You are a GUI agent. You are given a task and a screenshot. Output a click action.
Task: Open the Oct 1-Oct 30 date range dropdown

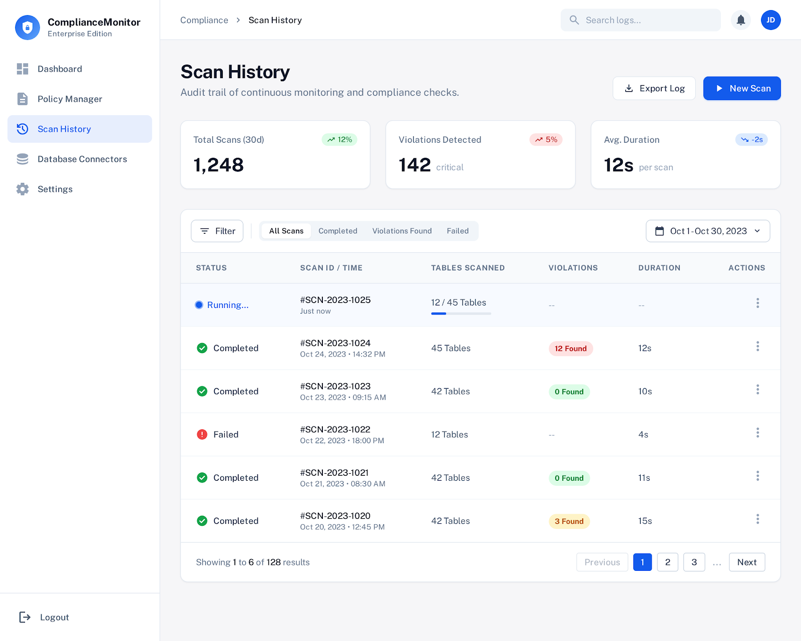707,231
